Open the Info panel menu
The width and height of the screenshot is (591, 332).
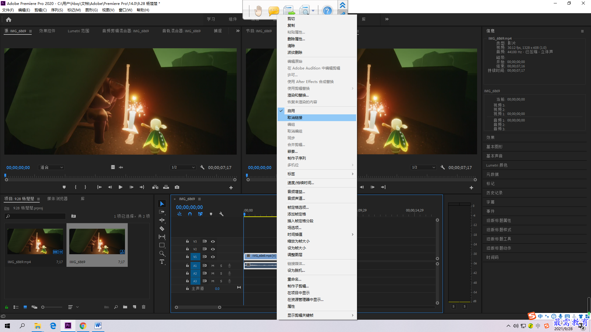[582, 31]
